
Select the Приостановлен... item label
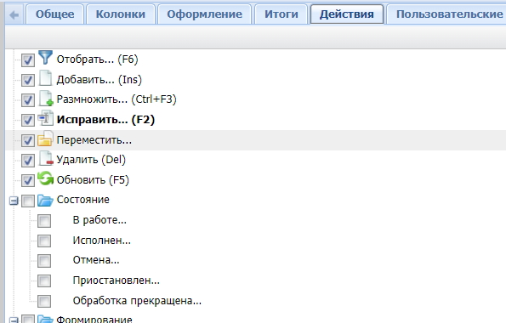point(117,280)
